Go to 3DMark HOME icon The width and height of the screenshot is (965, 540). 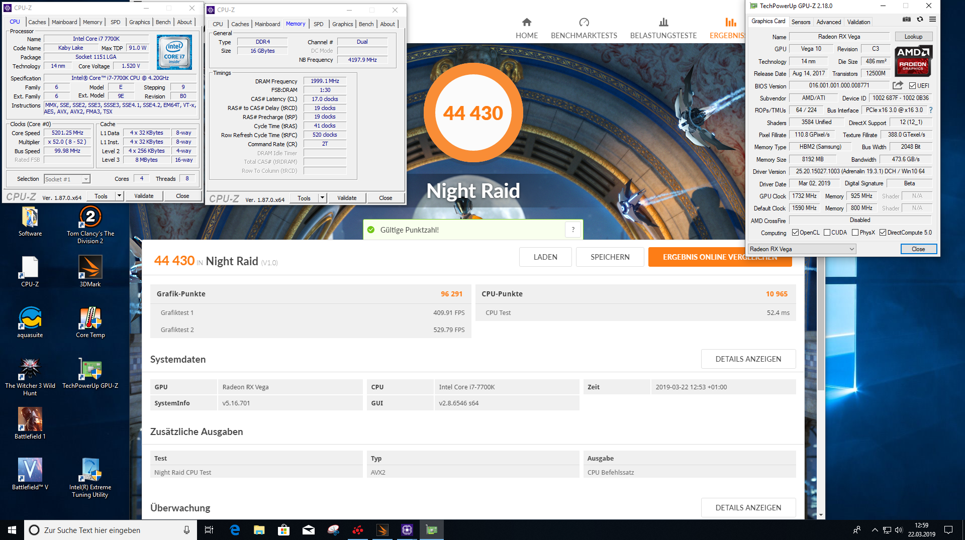(527, 28)
